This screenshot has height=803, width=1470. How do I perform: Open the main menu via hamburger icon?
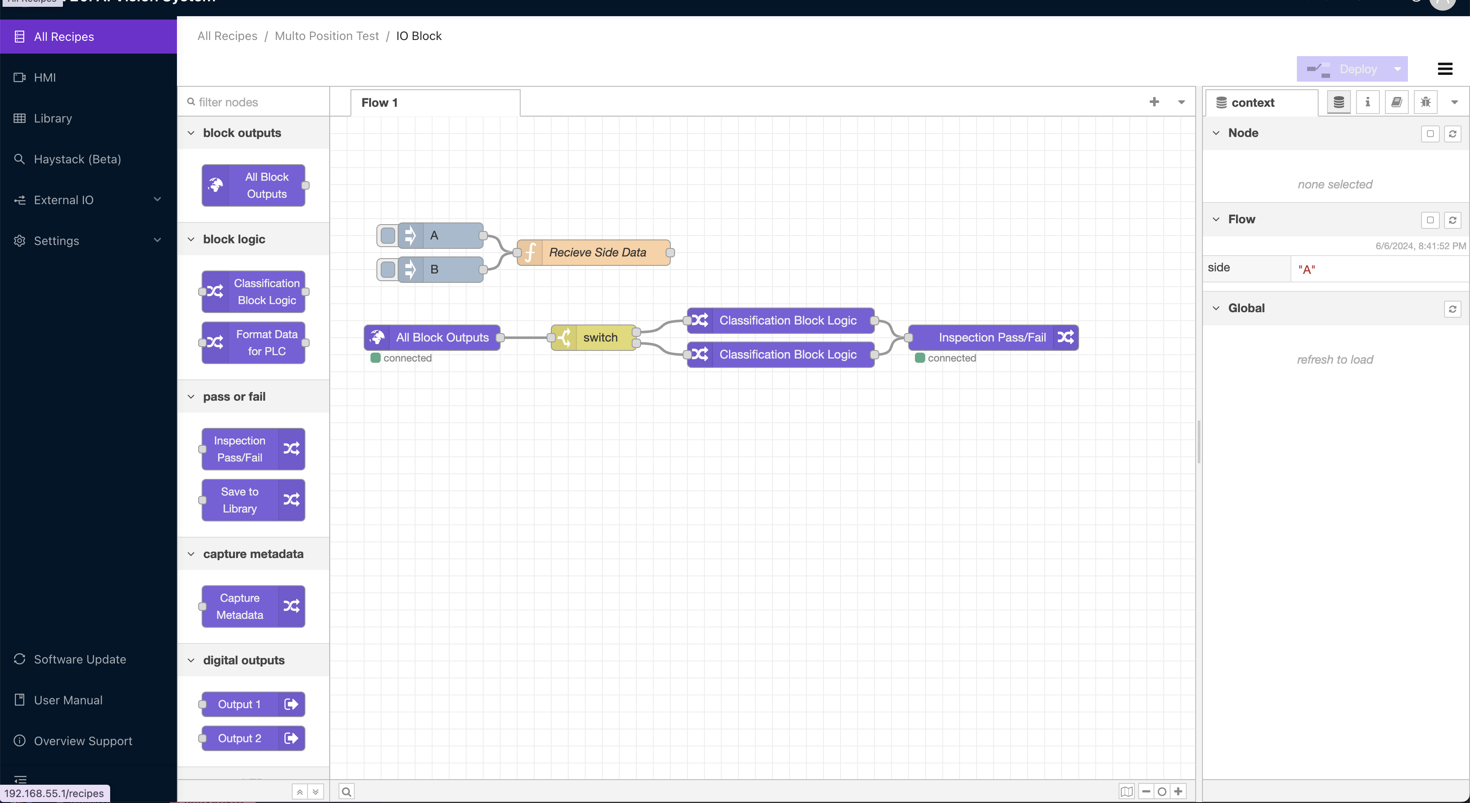1445,68
